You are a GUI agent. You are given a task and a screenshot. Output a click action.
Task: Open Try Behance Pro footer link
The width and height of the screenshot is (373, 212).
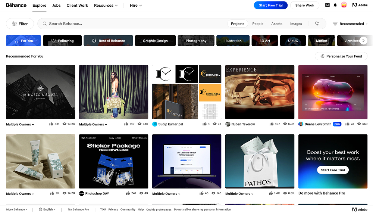[x=78, y=209]
